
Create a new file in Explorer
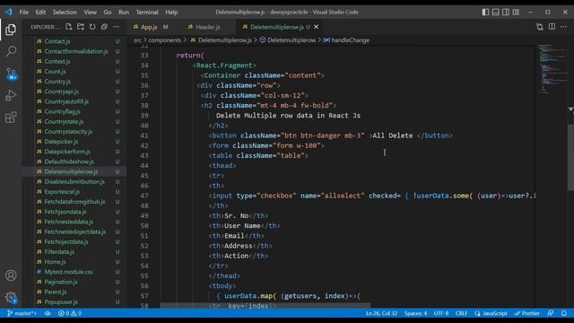pos(68,27)
